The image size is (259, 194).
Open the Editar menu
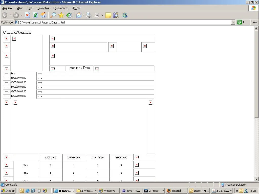tap(19, 8)
